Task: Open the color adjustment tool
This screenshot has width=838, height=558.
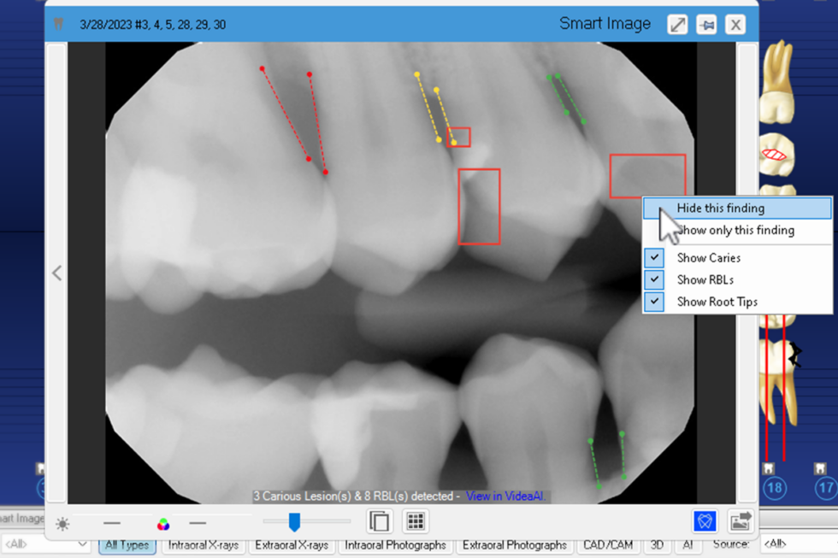Action: (163, 524)
